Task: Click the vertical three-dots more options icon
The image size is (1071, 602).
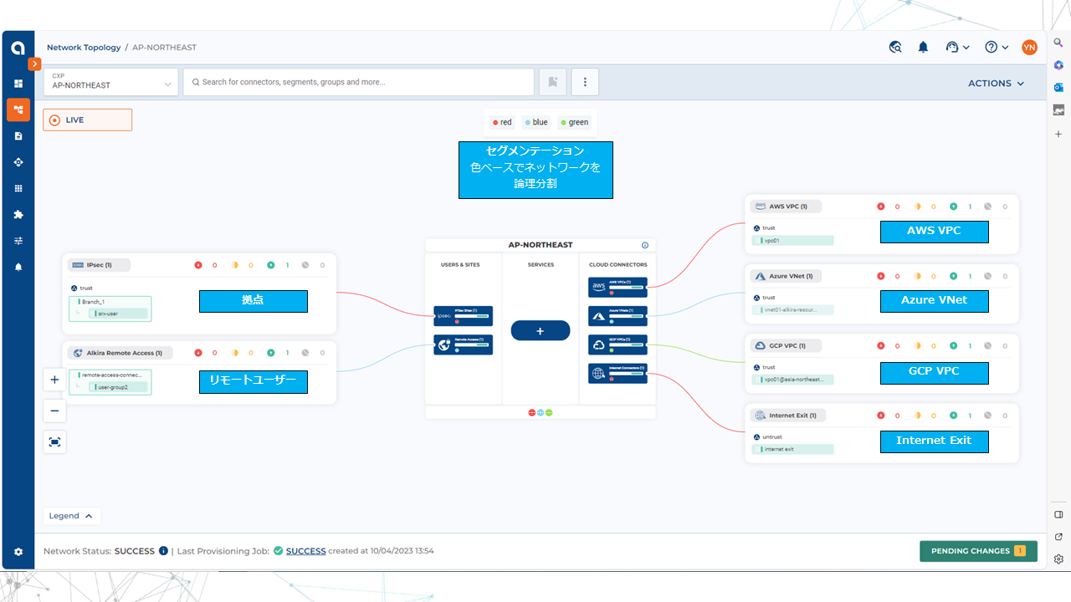Action: [585, 82]
